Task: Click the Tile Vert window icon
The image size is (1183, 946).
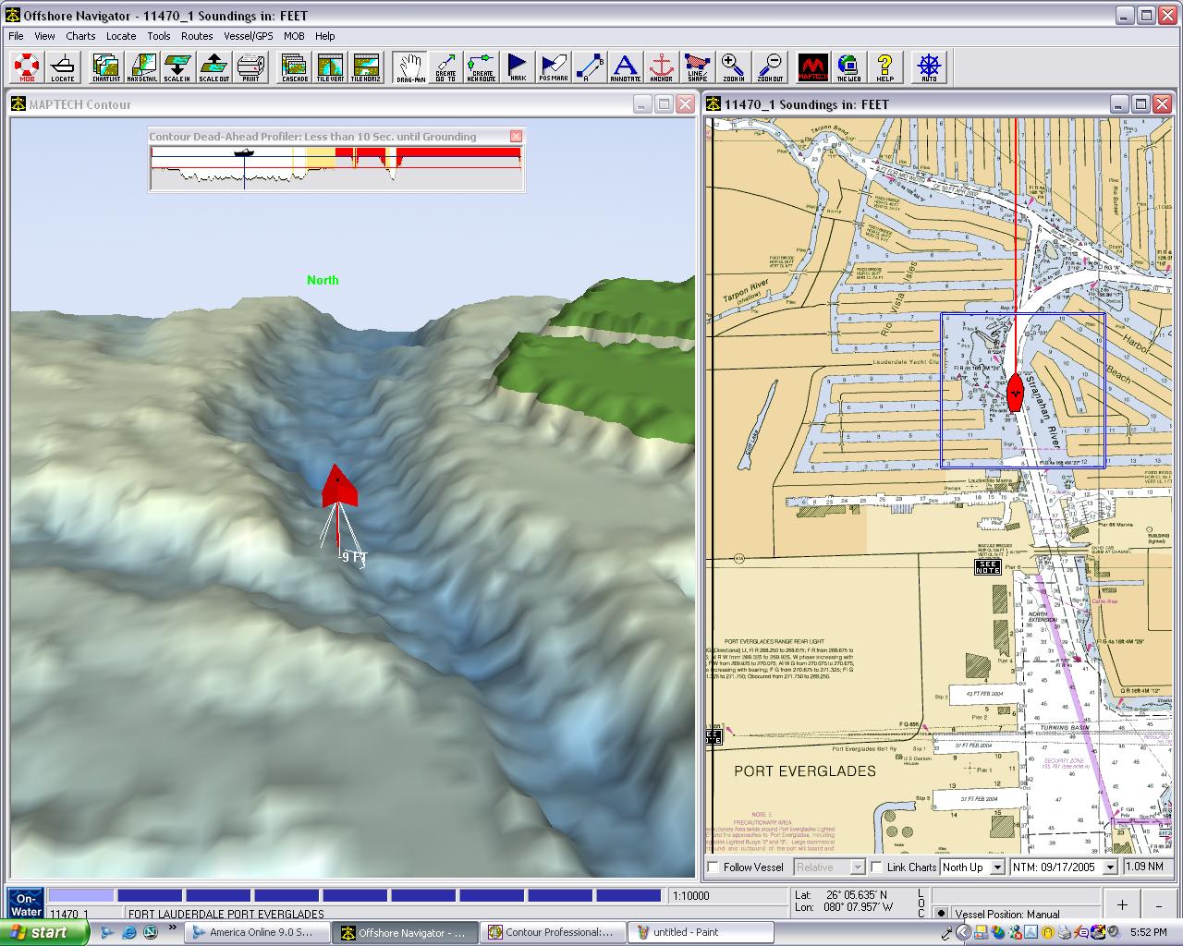Action: point(330,67)
